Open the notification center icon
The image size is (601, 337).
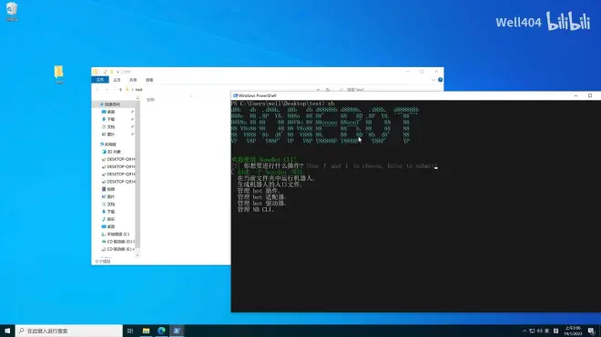coord(591,331)
